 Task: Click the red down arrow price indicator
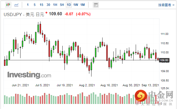pos(46,13)
